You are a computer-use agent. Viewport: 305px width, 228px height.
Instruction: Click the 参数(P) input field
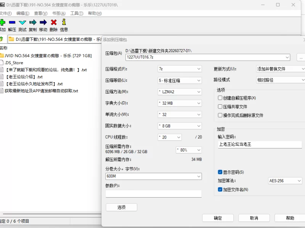click(154, 193)
